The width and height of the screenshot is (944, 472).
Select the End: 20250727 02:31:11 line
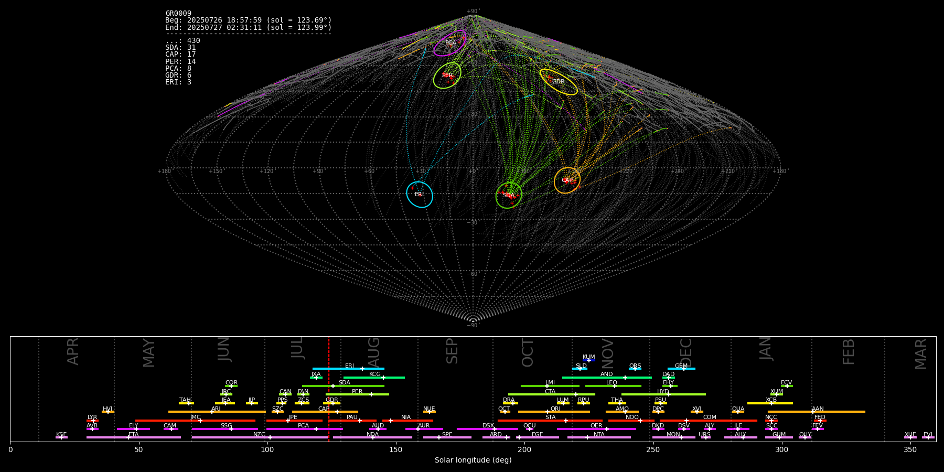tap(249, 27)
